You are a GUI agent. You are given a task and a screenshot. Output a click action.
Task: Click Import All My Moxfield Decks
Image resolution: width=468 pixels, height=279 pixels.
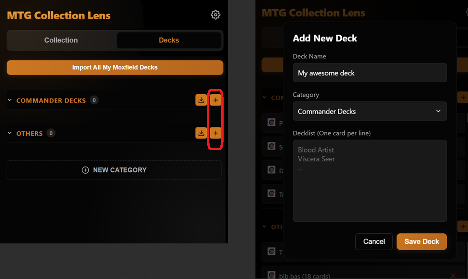coord(114,67)
